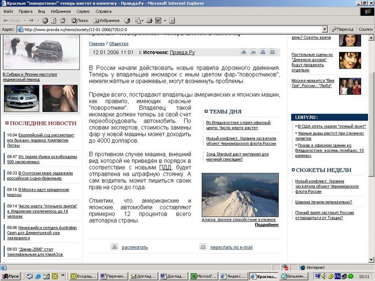Switch to Перечен... Word taskbar window
The image size is (375, 281).
[114, 277]
